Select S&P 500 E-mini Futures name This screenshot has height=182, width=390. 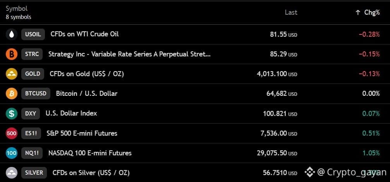(82, 133)
